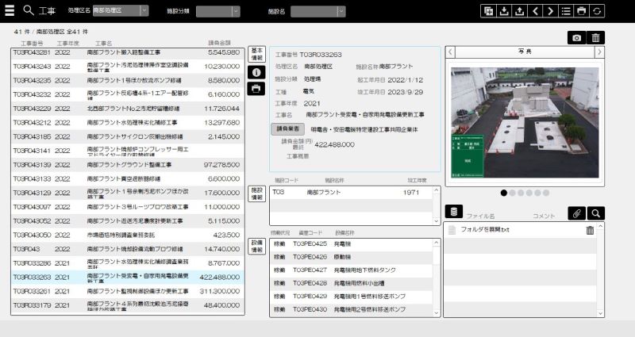Select equipment row T03PE0429
Screen dimensions: 635x337
pos(352,296)
